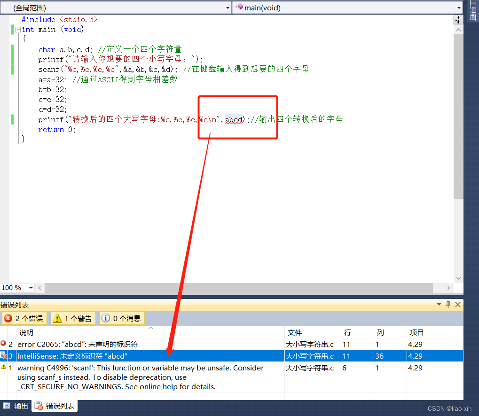This screenshot has height=416, width=479.
Task: Toggle the 2 个错误 errors filter
Action: [x=24, y=318]
